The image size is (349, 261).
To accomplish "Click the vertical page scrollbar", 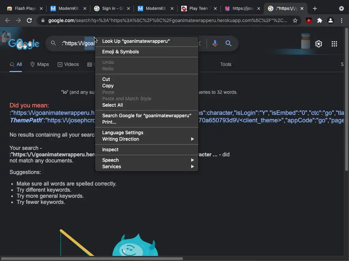I will click(346, 100).
